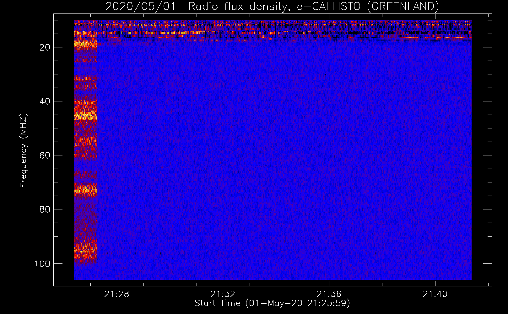Image resolution: width=508 pixels, height=314 pixels.
Task: Click the bright burst band near 73 MHz
Action: [85, 189]
